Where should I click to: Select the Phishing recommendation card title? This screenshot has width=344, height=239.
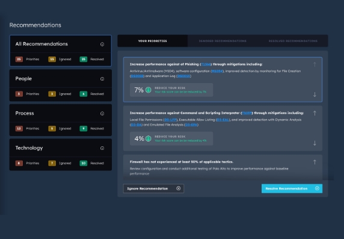(x=196, y=64)
